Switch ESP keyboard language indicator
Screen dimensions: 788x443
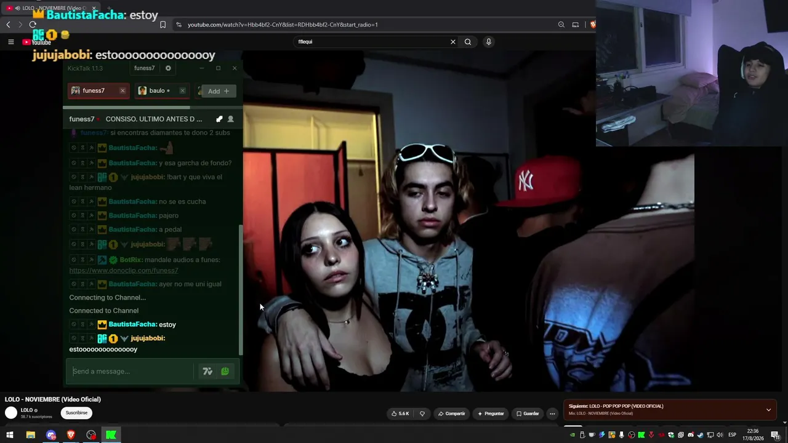click(732, 435)
